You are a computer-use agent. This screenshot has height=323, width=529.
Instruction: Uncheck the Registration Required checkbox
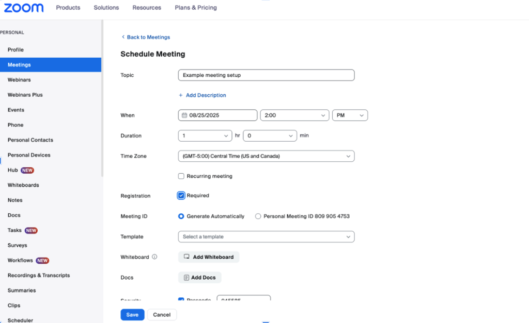(x=181, y=196)
